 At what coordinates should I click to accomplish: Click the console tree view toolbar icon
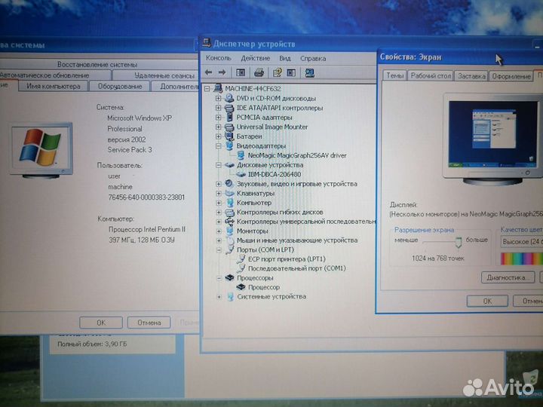pos(241,72)
